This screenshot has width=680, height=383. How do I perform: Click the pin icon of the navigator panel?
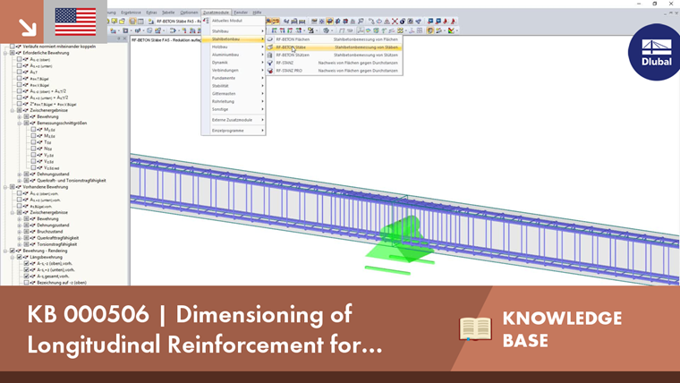pyautogui.click(x=118, y=38)
